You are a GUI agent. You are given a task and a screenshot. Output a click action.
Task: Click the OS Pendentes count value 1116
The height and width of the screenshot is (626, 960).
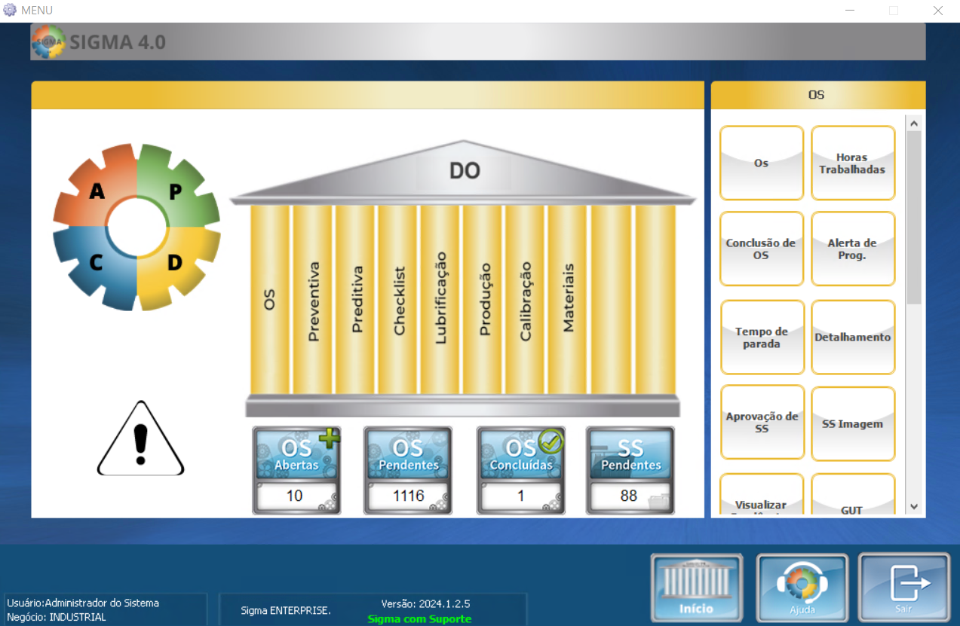click(408, 496)
